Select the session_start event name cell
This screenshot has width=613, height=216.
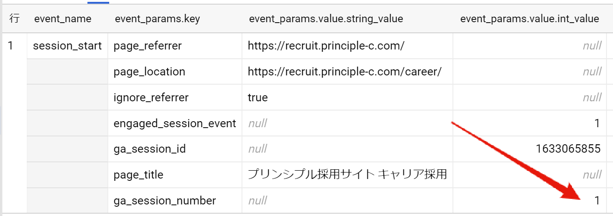coord(68,46)
